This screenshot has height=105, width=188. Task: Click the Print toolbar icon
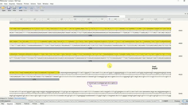click(x=14, y=8)
